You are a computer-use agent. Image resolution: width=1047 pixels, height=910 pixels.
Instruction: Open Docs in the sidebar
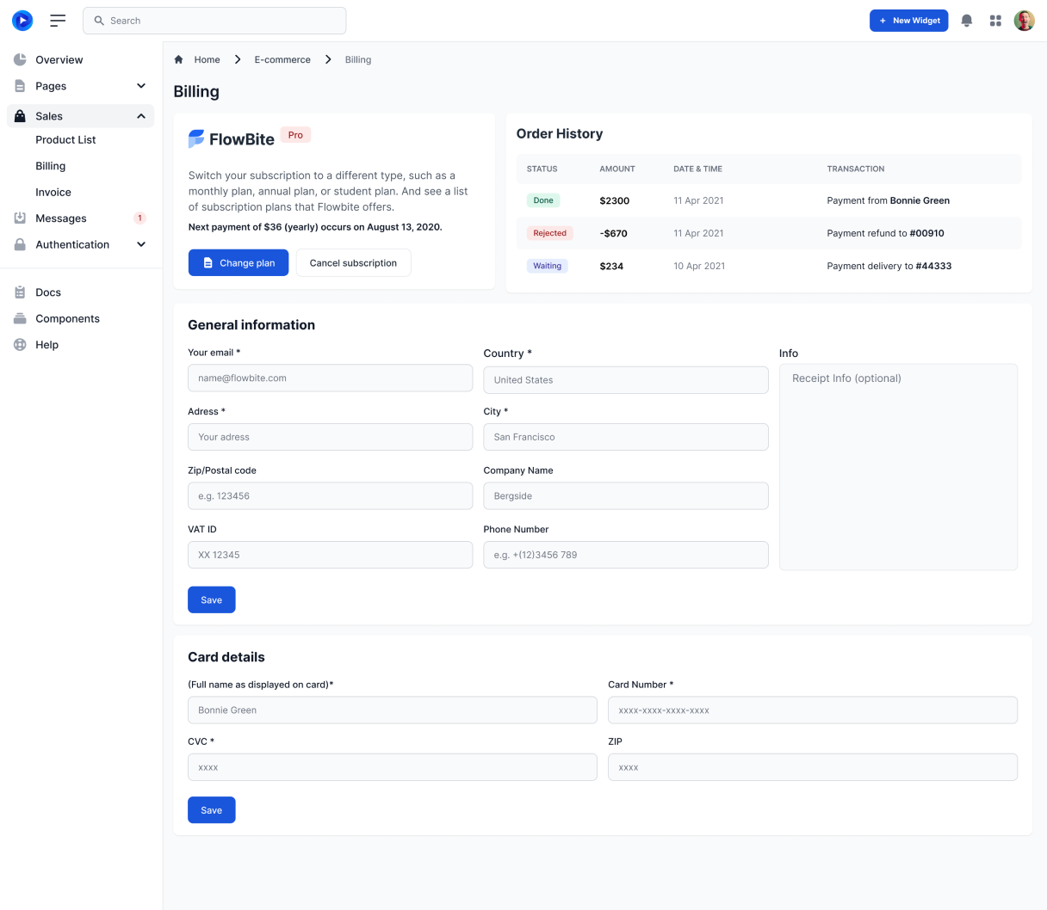coord(48,292)
